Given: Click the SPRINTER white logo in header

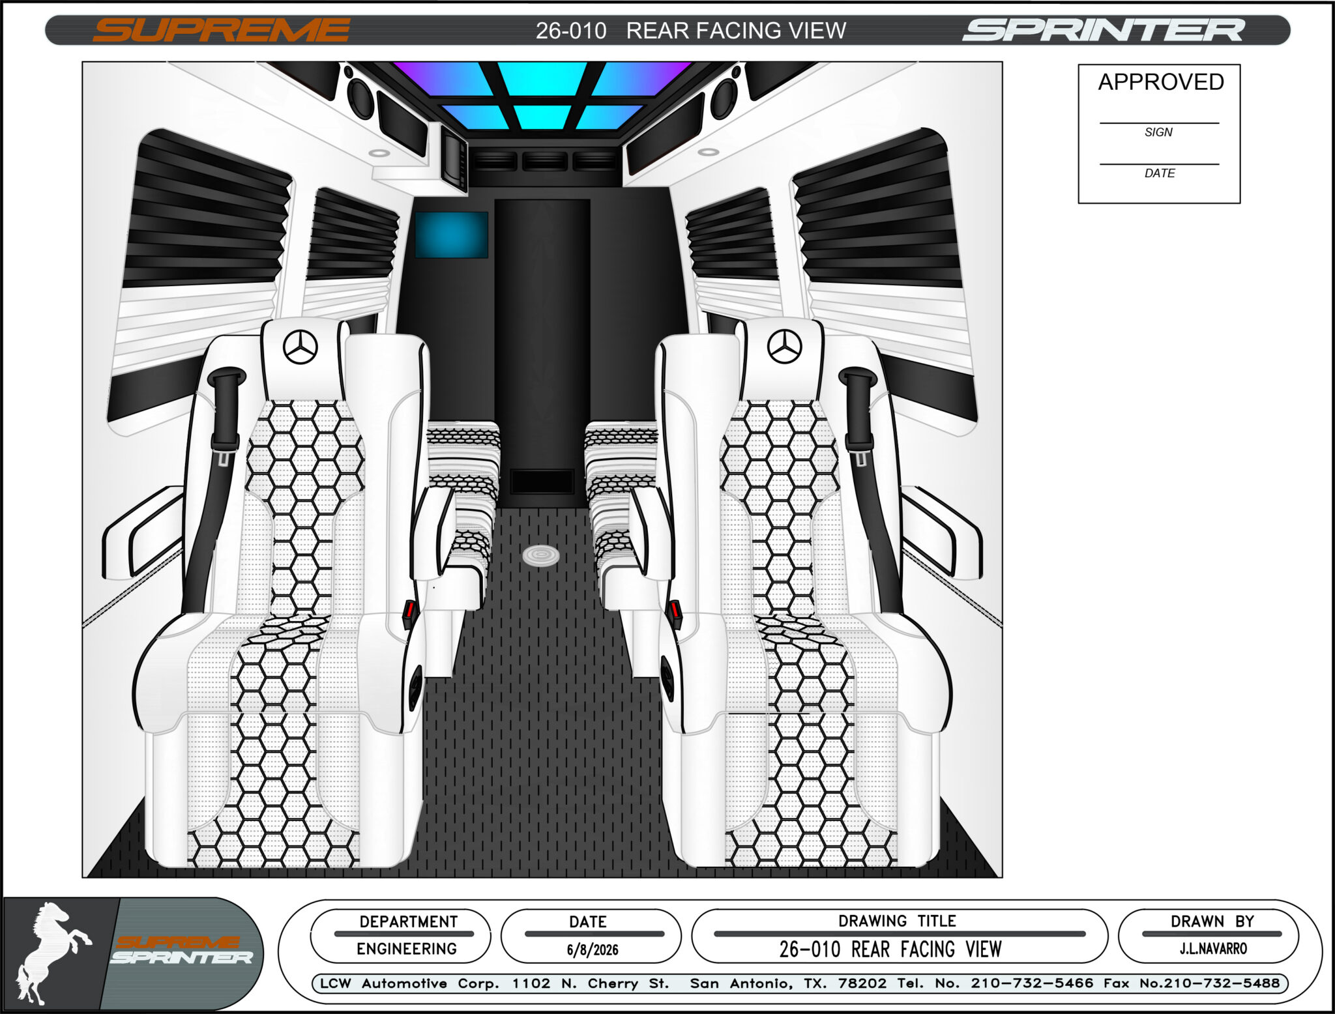Looking at the screenshot, I should (x=1104, y=31).
